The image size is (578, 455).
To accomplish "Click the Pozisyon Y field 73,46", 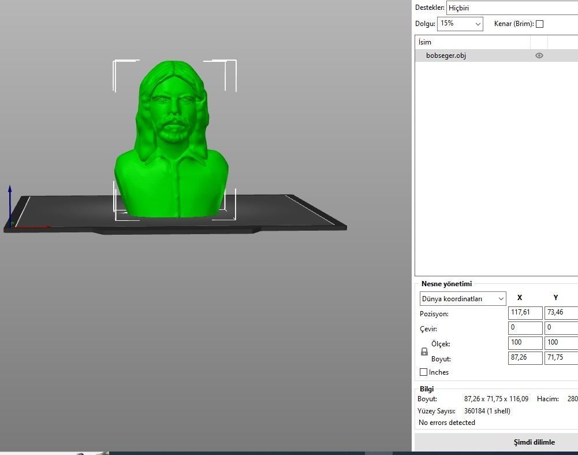I will click(561, 313).
